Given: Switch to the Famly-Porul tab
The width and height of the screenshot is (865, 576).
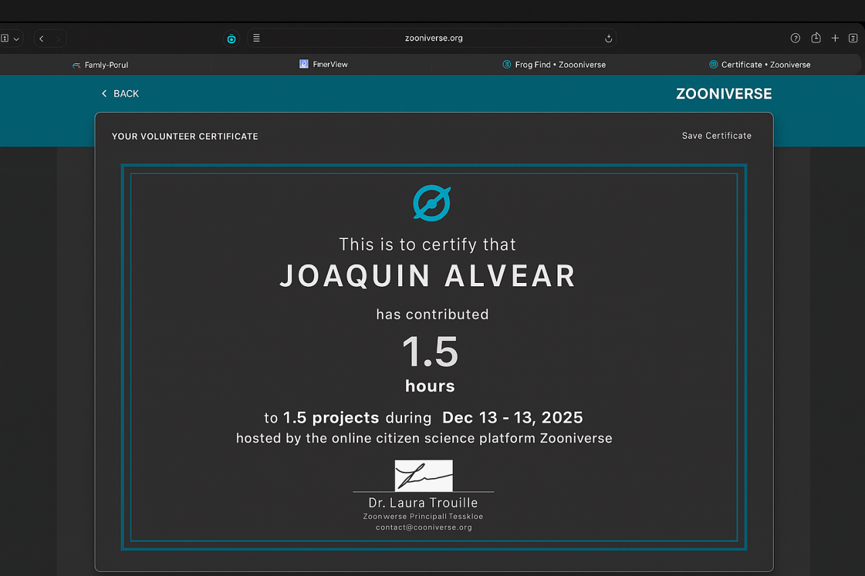Looking at the screenshot, I should click(100, 65).
